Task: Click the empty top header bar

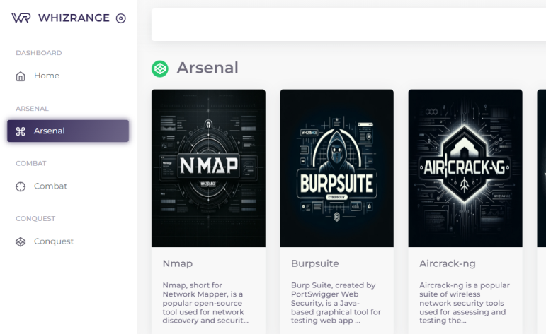Action: click(x=347, y=25)
